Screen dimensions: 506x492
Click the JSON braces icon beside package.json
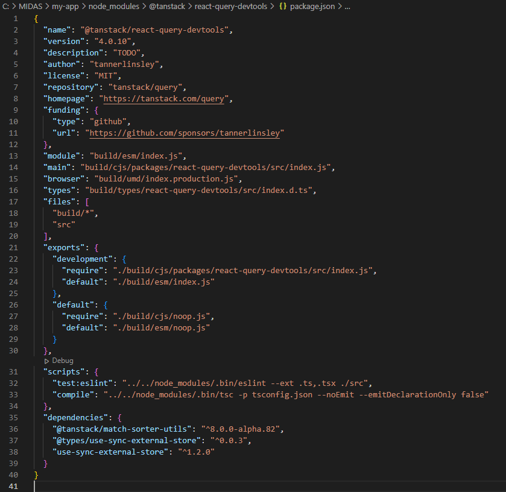(x=283, y=6)
